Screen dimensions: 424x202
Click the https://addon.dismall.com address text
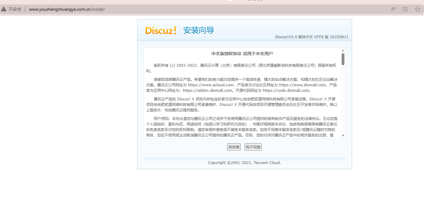(208, 90)
